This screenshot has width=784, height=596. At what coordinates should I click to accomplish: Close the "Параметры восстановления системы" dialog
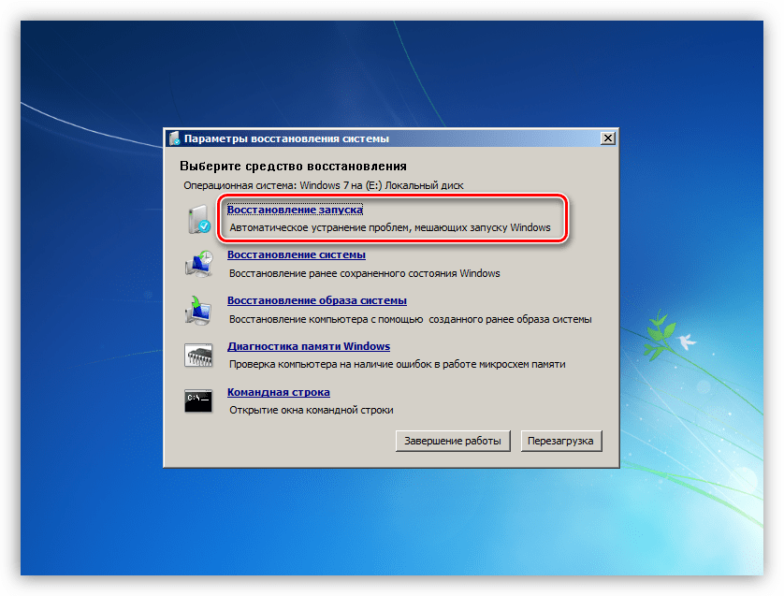click(607, 138)
